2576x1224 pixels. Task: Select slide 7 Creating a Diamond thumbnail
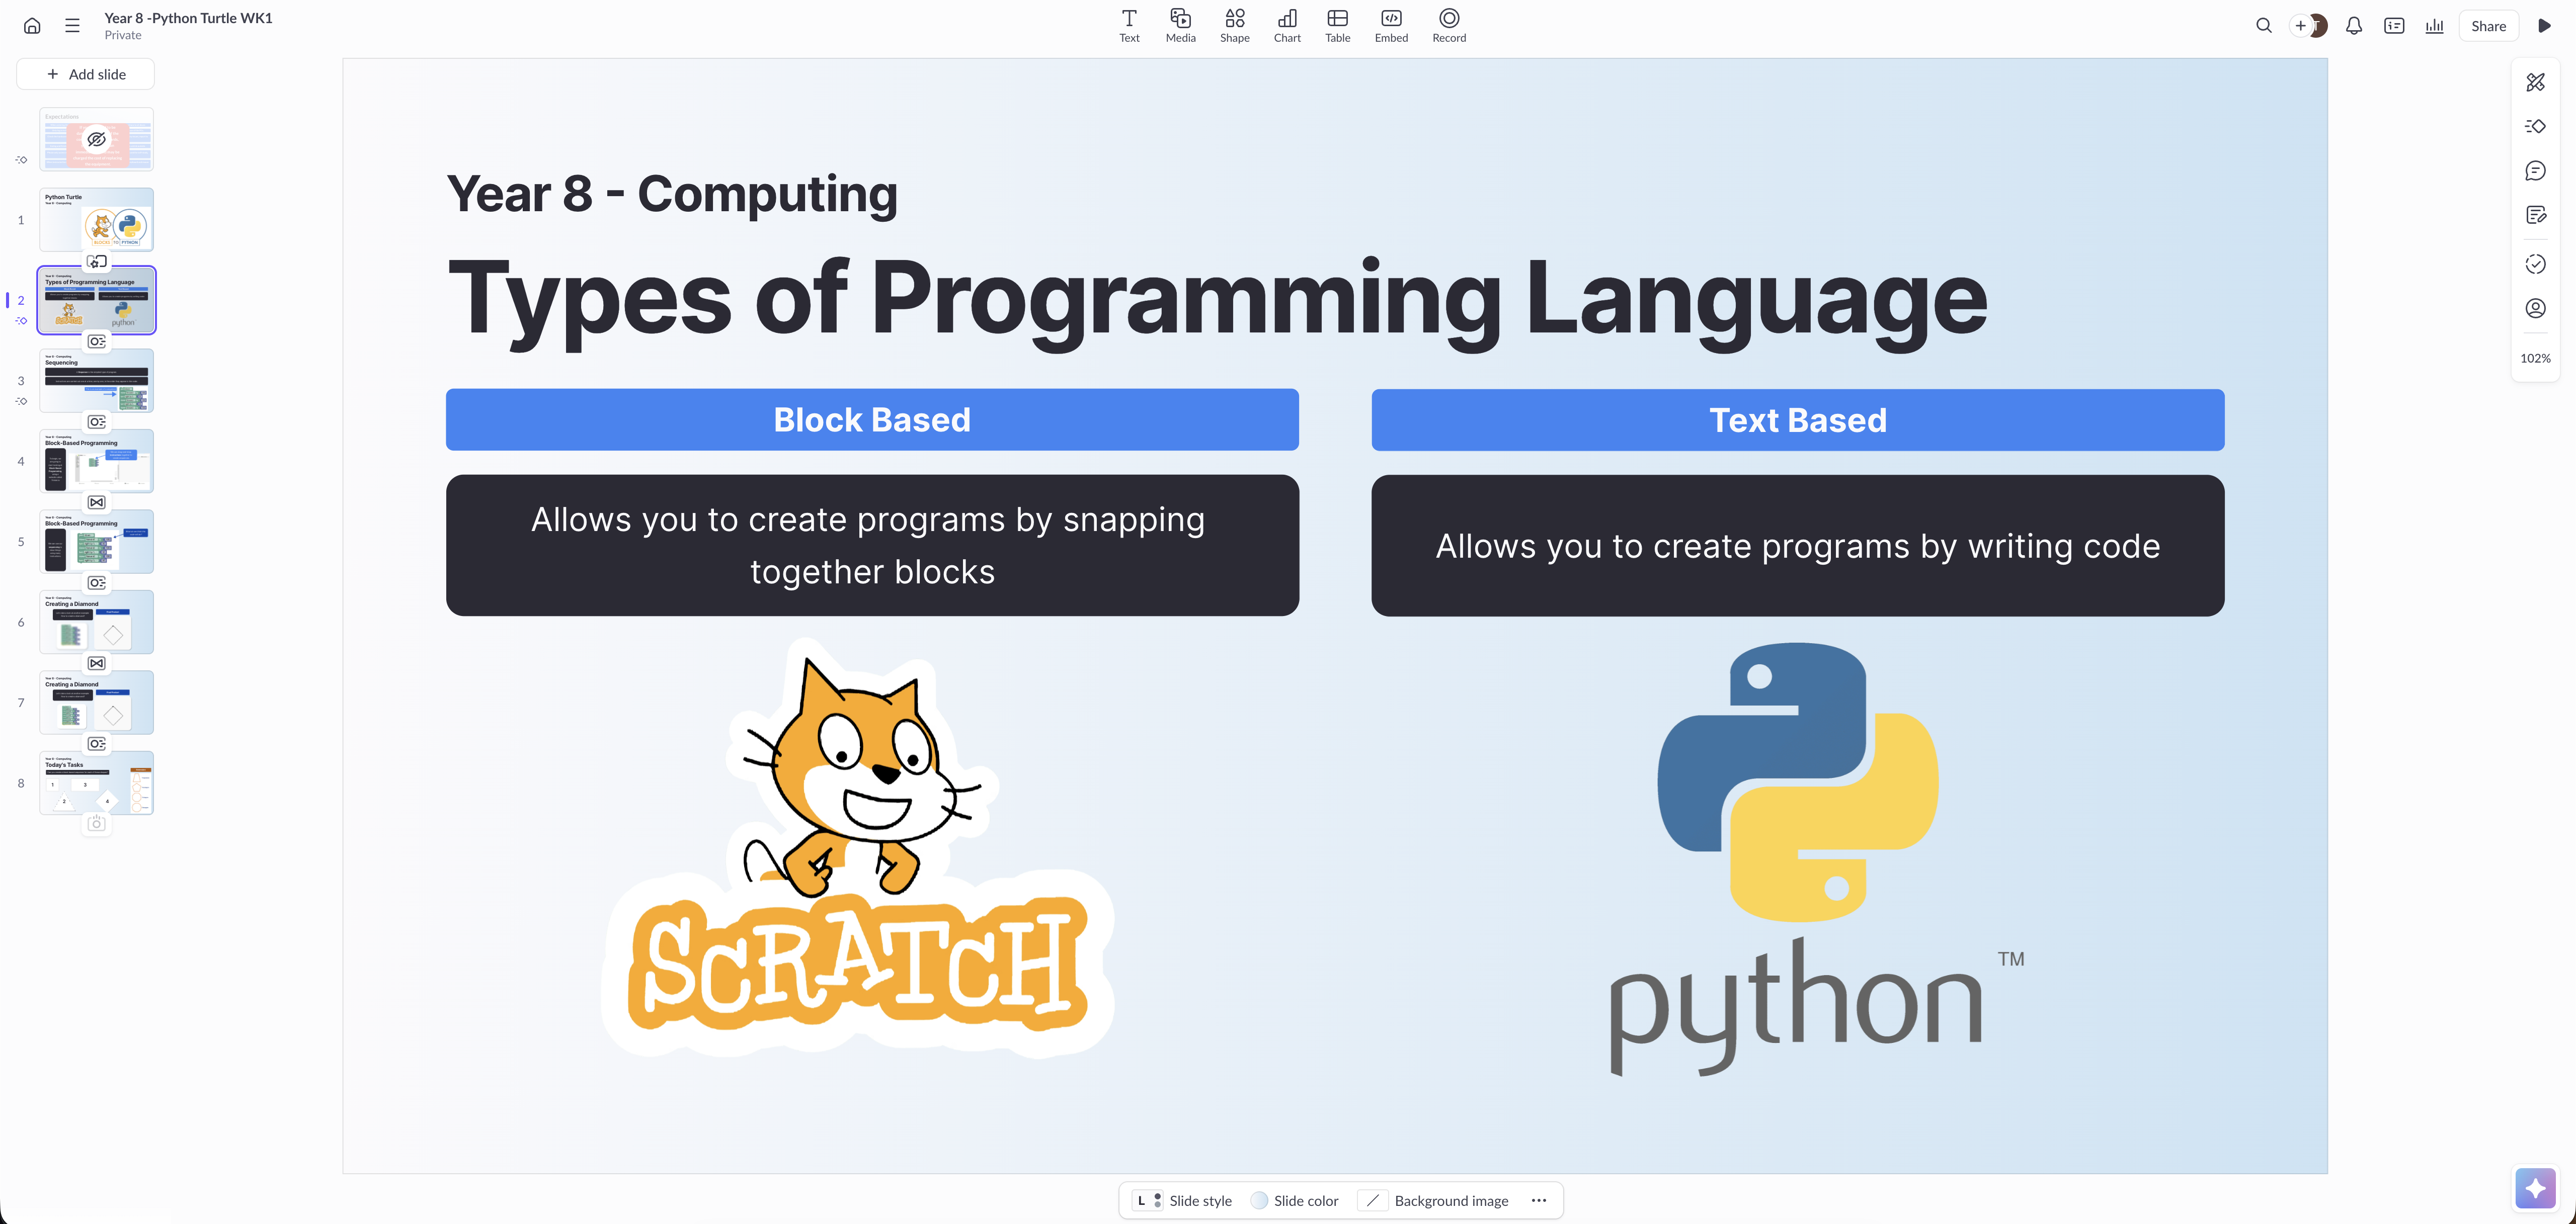tap(96, 702)
